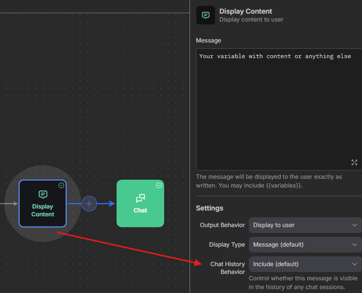The width and height of the screenshot is (362, 293).
Task: Click the Output Behavior label text
Action: click(222, 225)
